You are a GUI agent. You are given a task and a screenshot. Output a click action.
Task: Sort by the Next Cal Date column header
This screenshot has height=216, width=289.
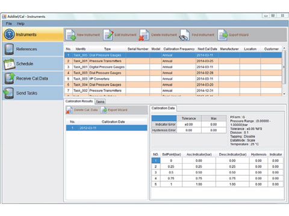tap(207, 49)
